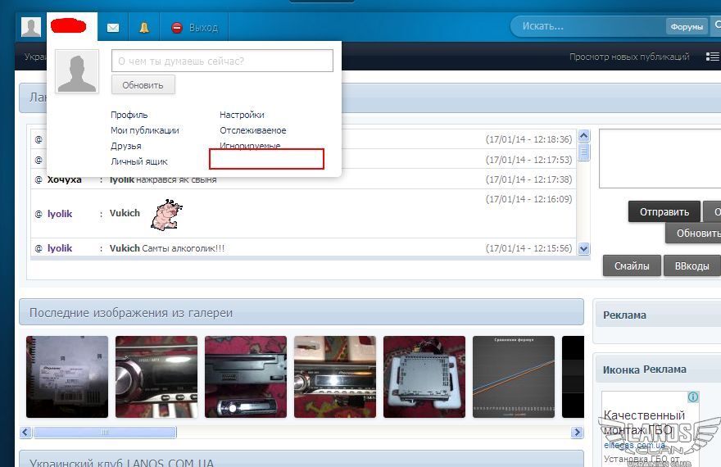This screenshot has height=467, width=721.
Task: Click the notifications bell icon
Action: [144, 27]
